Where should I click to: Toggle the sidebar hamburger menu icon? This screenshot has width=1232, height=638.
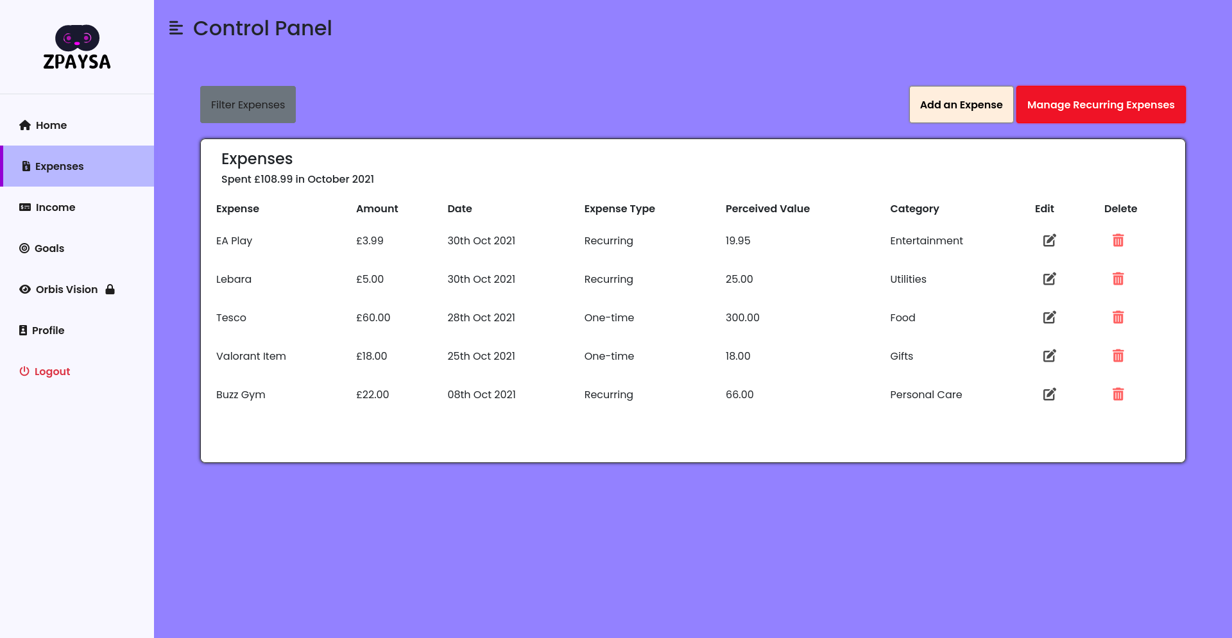point(176,28)
